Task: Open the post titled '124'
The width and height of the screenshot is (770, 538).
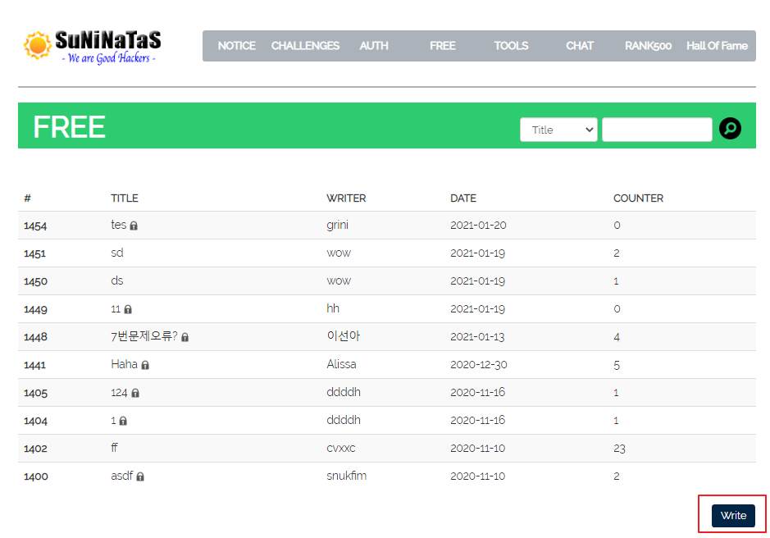Action: coord(119,393)
